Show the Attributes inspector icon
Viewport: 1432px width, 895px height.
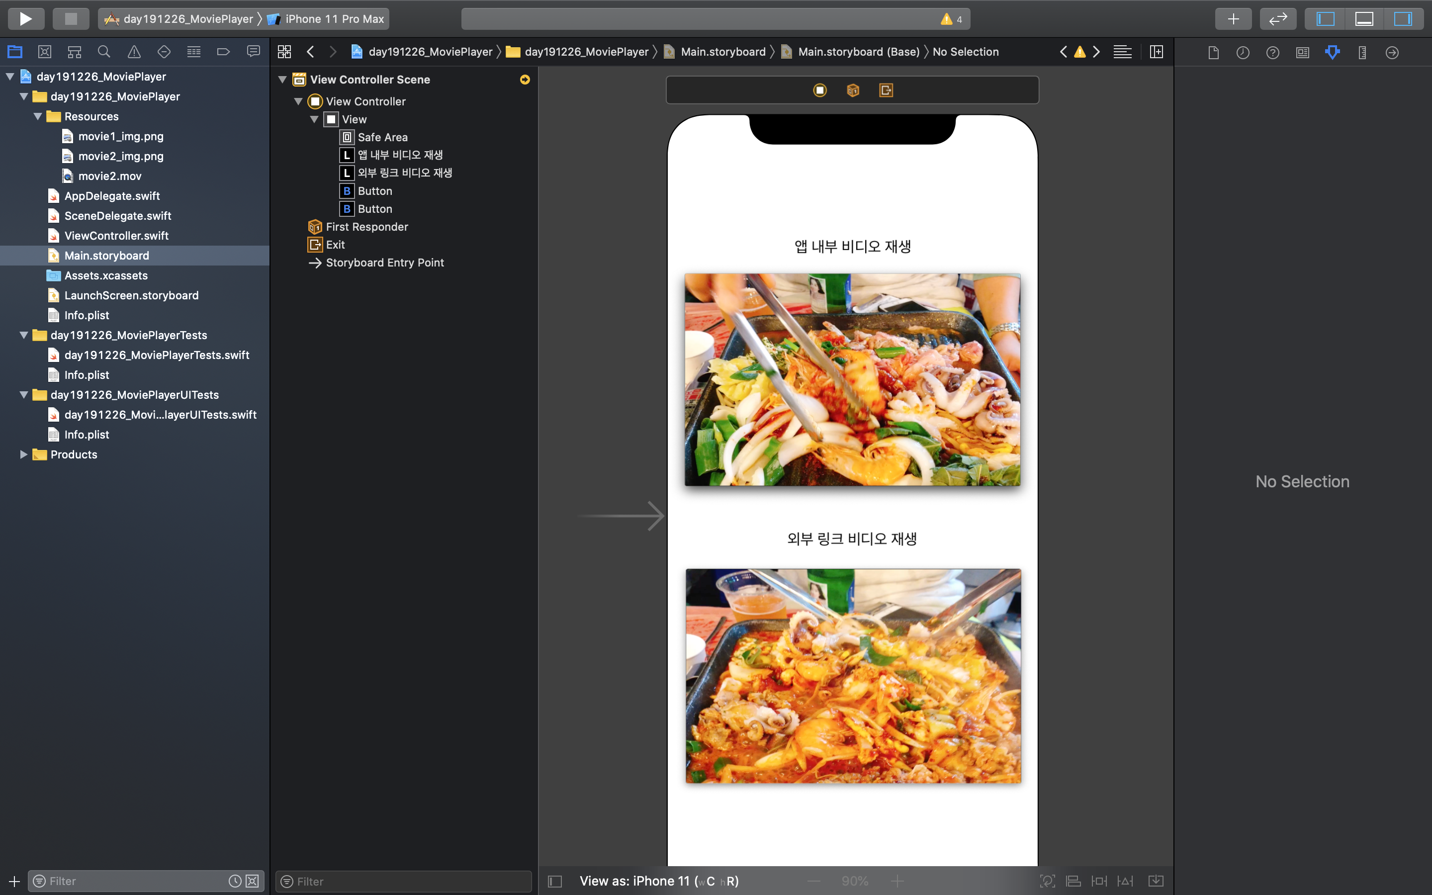point(1332,52)
